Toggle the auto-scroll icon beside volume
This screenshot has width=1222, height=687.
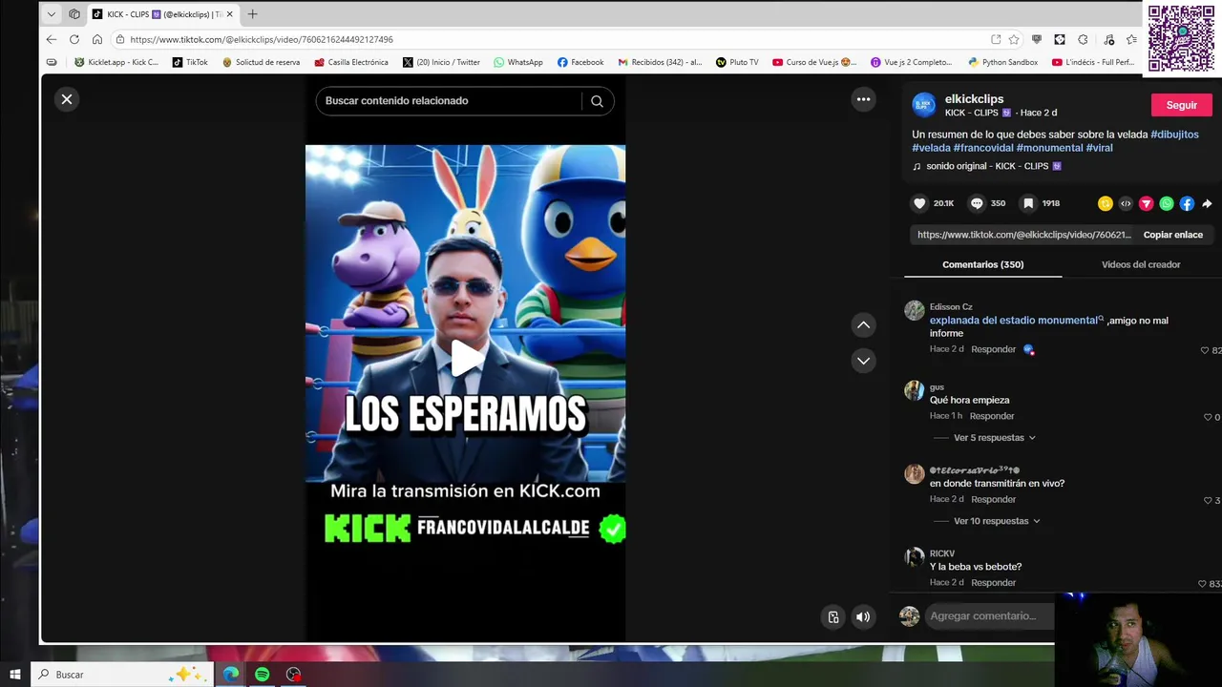click(x=833, y=617)
